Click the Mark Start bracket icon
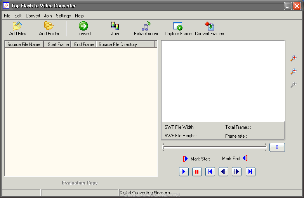Image resolution: width=304 pixels, height=198 pixels. point(186,159)
